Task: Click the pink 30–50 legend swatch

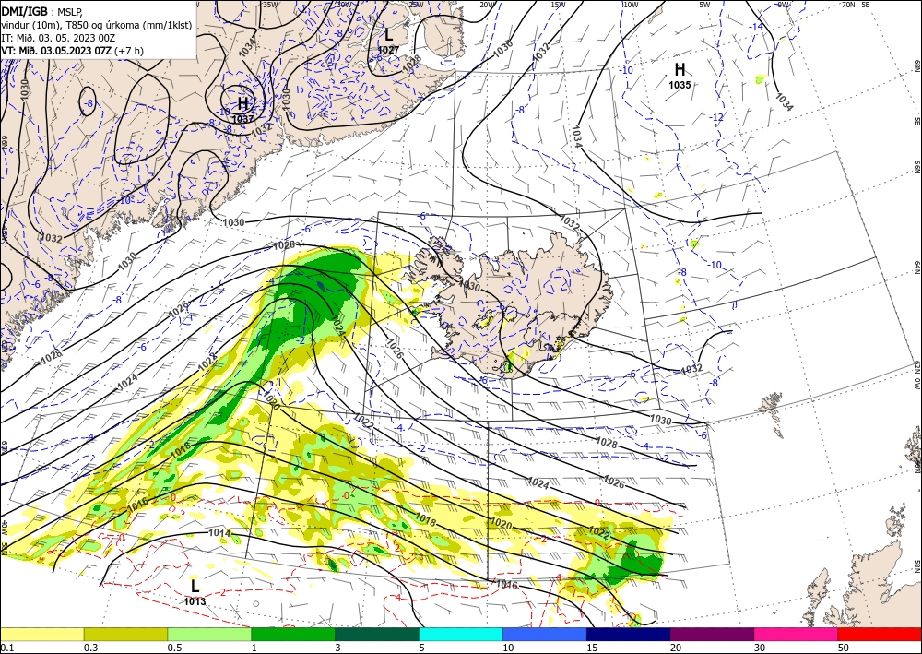Action: pyautogui.click(x=796, y=634)
